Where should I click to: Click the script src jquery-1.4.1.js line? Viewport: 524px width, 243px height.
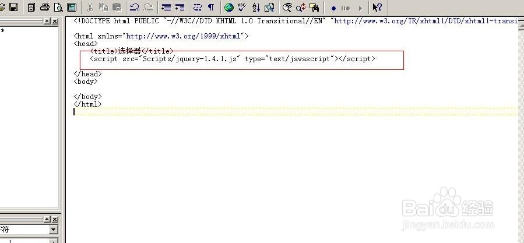click(233, 59)
